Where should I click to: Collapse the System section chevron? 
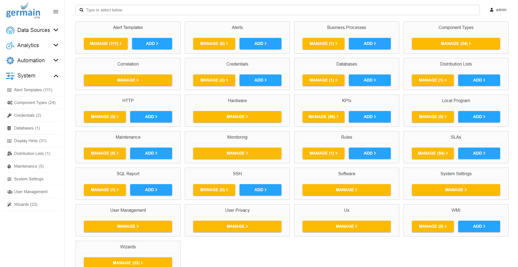coord(56,76)
